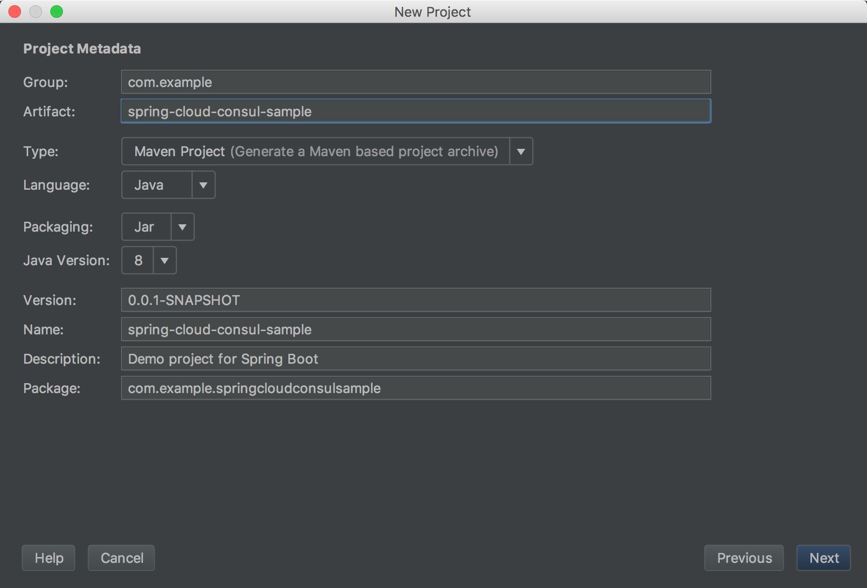Viewport: 867px width, 588px height.
Task: Open the Language dropdown arrow
Action: [203, 186]
